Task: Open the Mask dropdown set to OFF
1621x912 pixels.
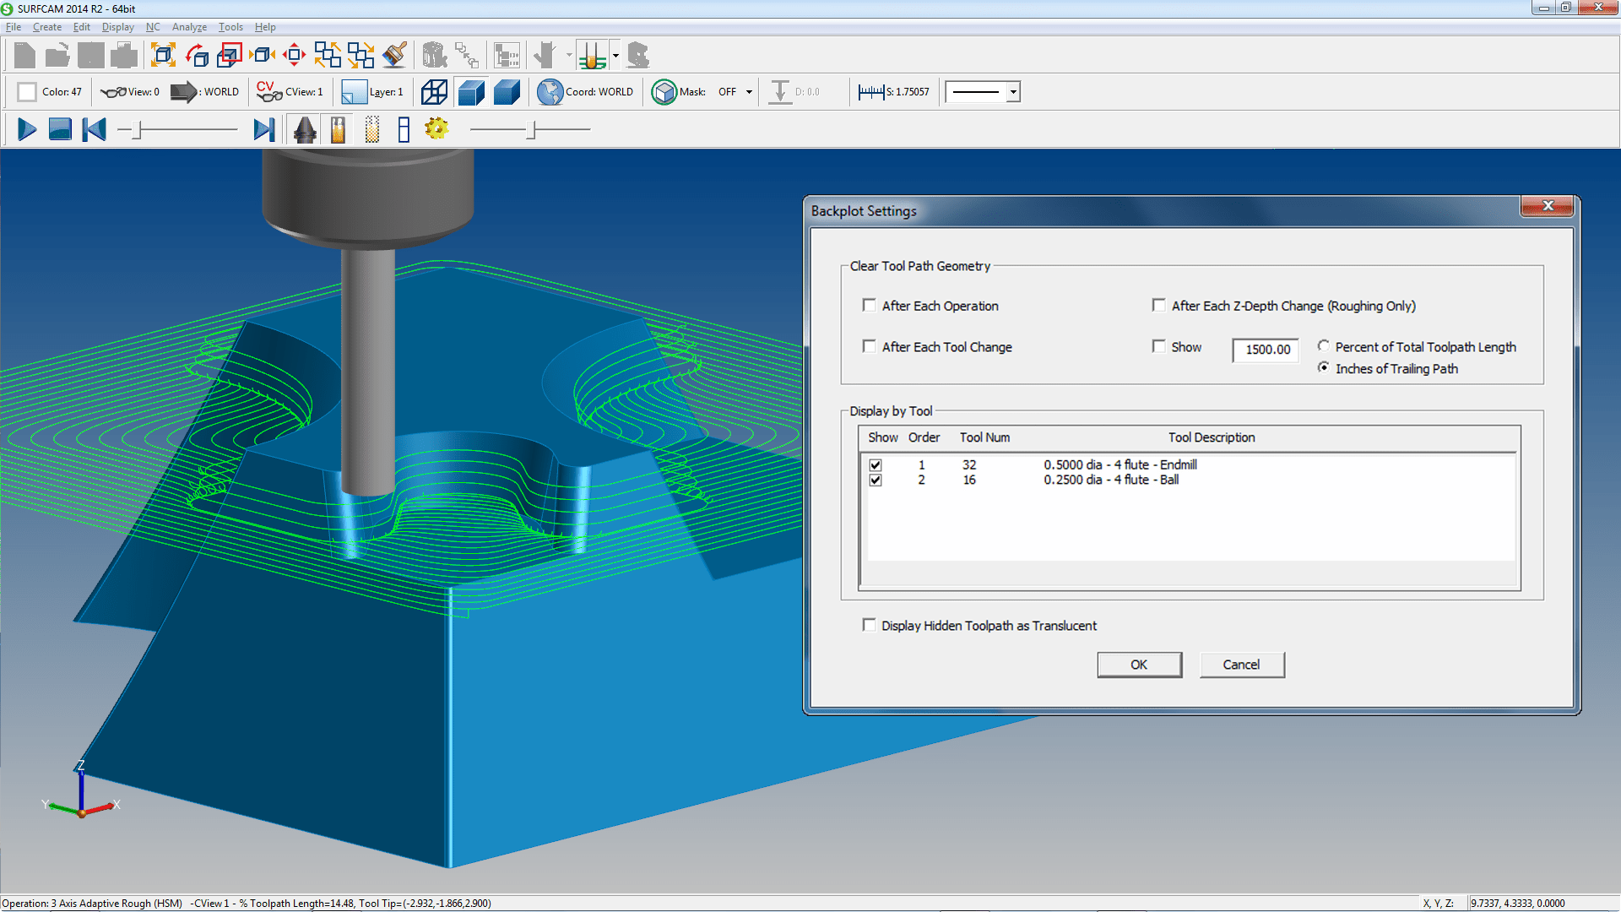Action: point(750,91)
